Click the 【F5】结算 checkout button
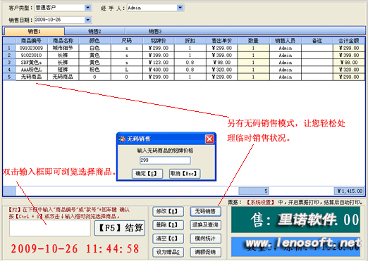The width and height of the screenshot is (368, 261). (x=120, y=228)
